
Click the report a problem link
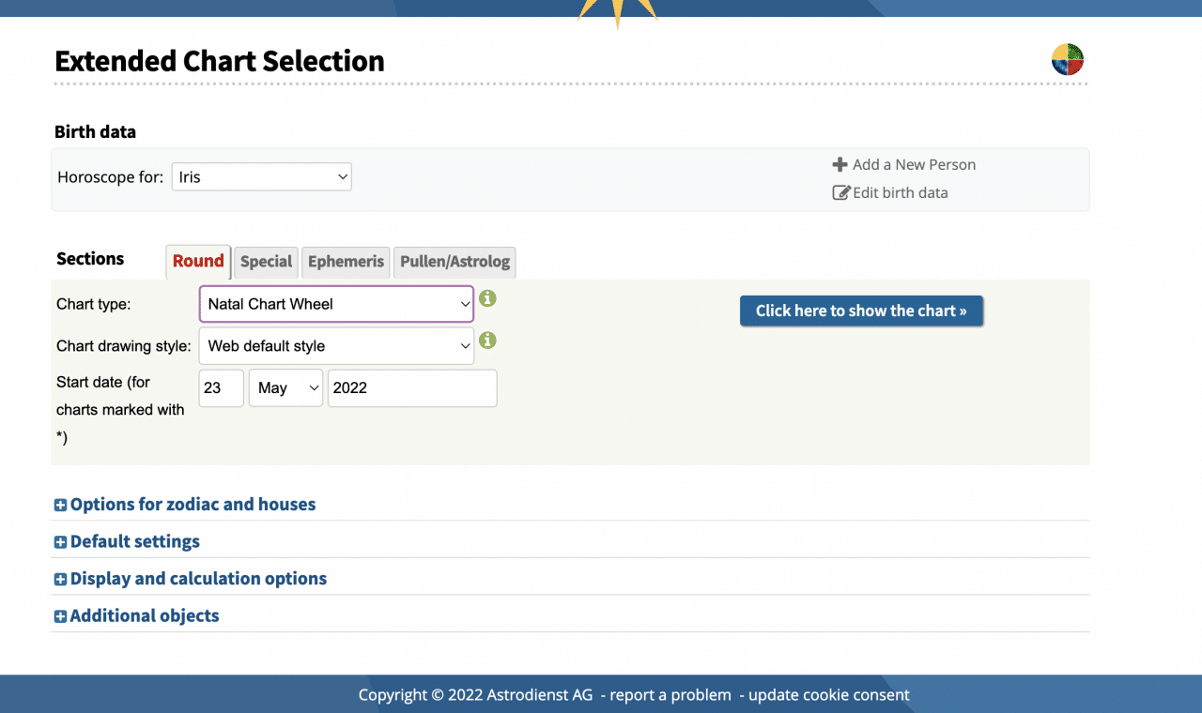670,695
